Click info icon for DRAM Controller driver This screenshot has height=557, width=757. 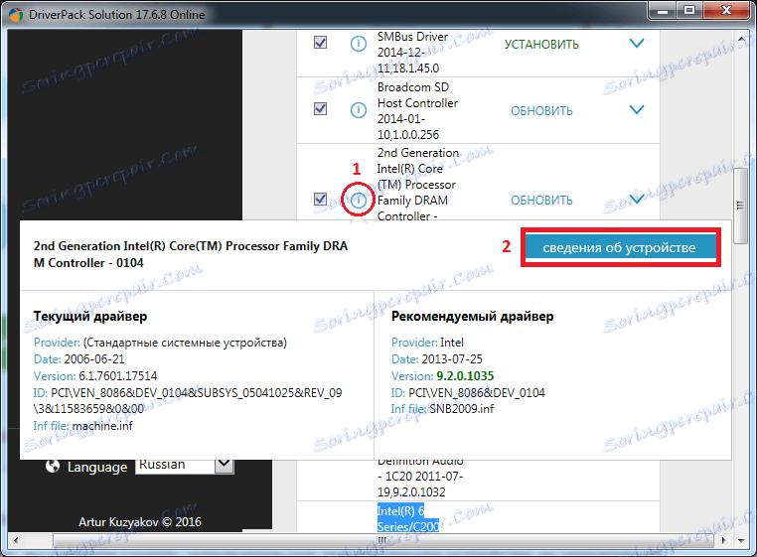(x=359, y=200)
